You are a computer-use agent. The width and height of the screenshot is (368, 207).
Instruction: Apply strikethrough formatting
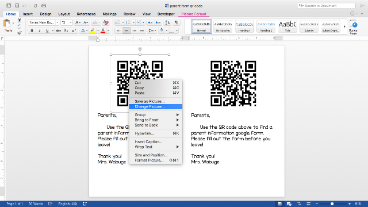pos(59,30)
